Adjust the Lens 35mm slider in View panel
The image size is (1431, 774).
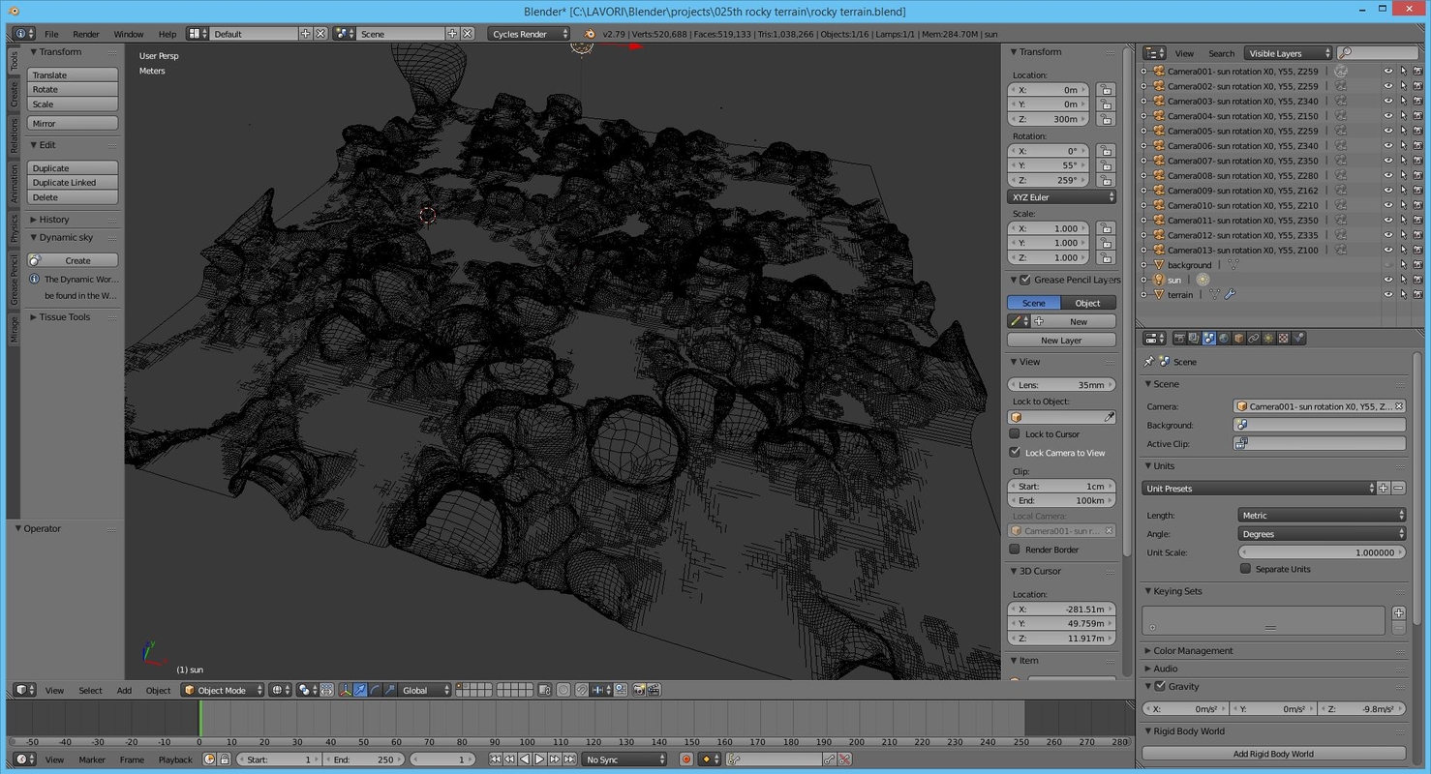point(1060,384)
